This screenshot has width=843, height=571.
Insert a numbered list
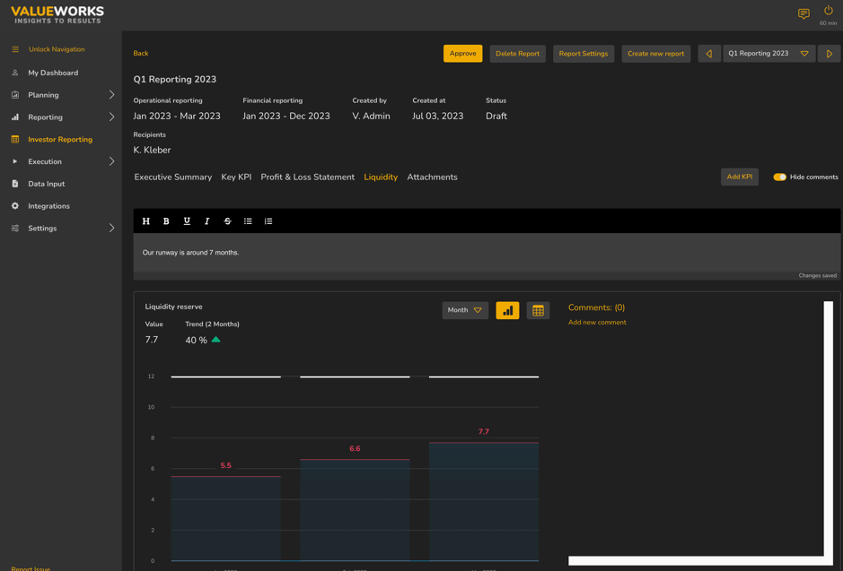pyautogui.click(x=268, y=221)
